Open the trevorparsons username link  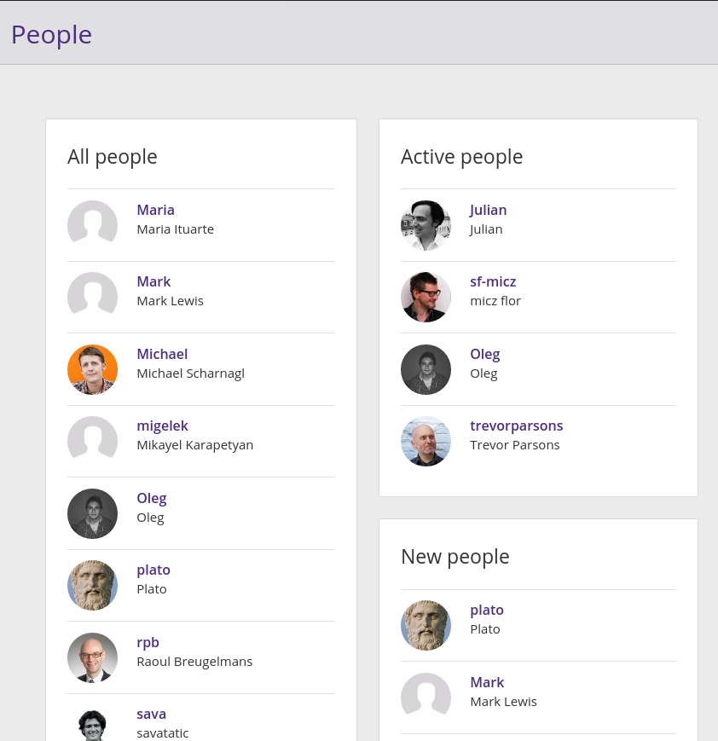point(516,426)
